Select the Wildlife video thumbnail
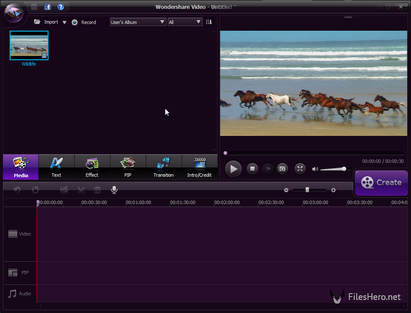Viewport: 411px width, 313px height. [29, 45]
